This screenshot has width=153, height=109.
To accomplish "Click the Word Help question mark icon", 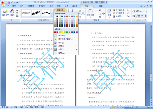I will coord(141,6).
